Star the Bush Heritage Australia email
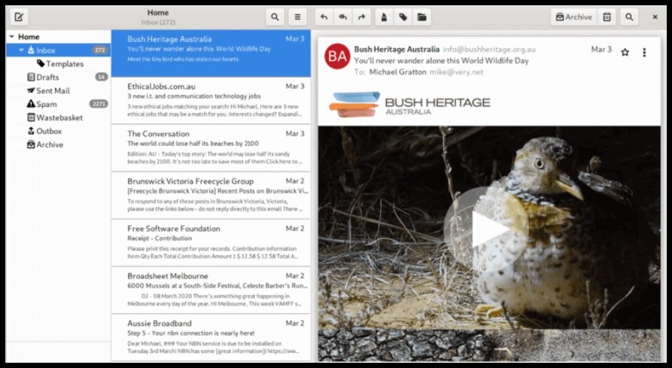This screenshot has height=368, width=672. point(625,52)
